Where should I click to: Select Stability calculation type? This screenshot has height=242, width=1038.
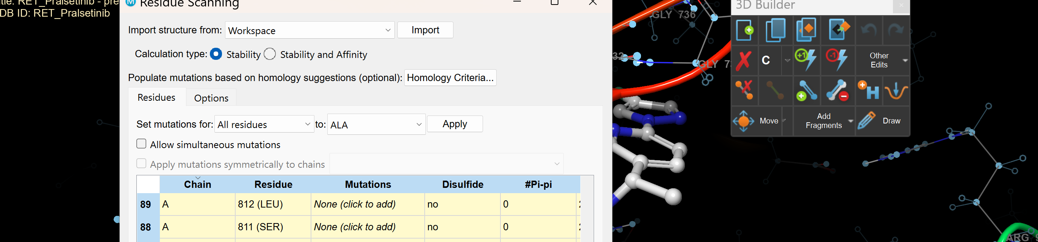click(216, 54)
